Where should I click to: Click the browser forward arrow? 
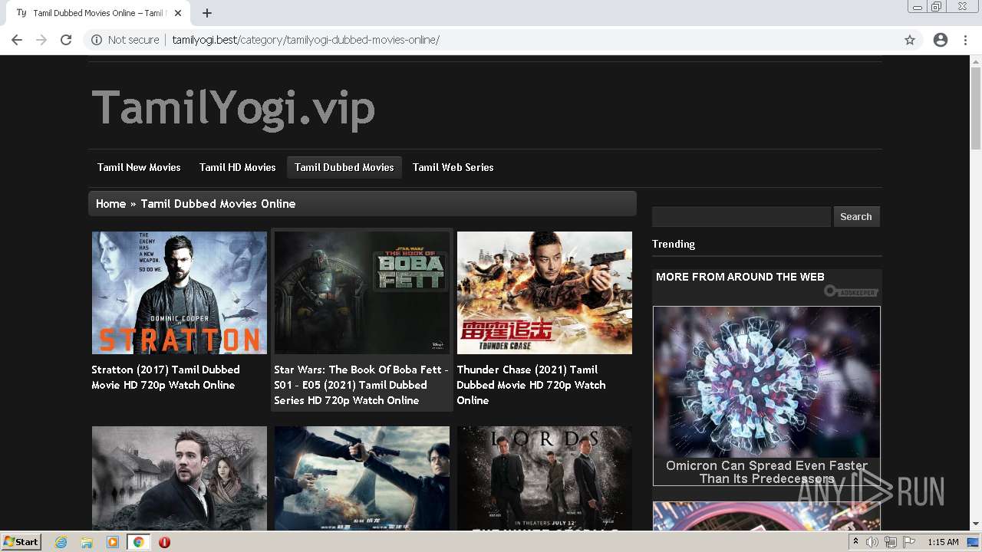click(x=41, y=40)
